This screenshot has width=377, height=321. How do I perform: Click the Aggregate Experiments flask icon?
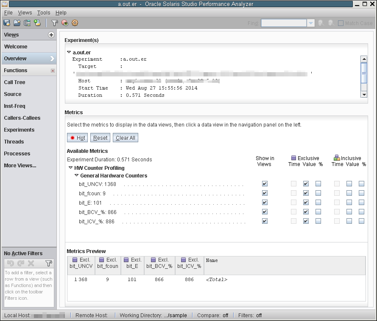[37, 23]
